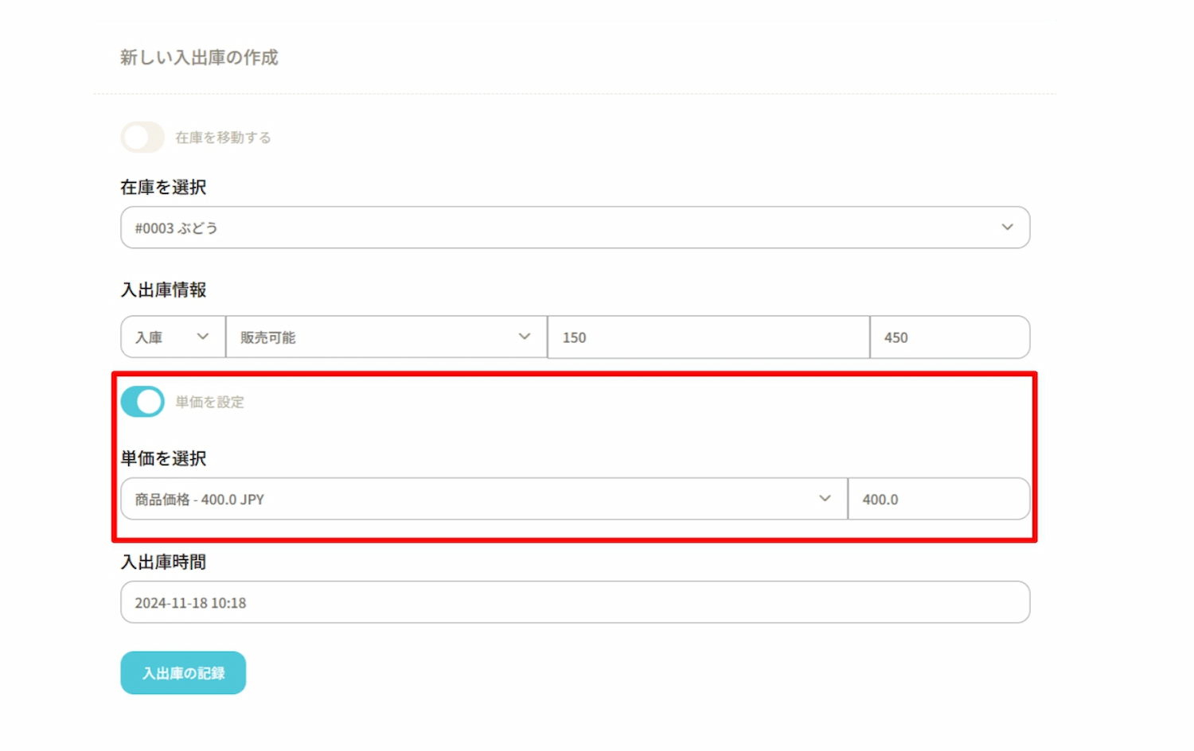Click the 新しい入出庫の作成 heading

tap(199, 57)
